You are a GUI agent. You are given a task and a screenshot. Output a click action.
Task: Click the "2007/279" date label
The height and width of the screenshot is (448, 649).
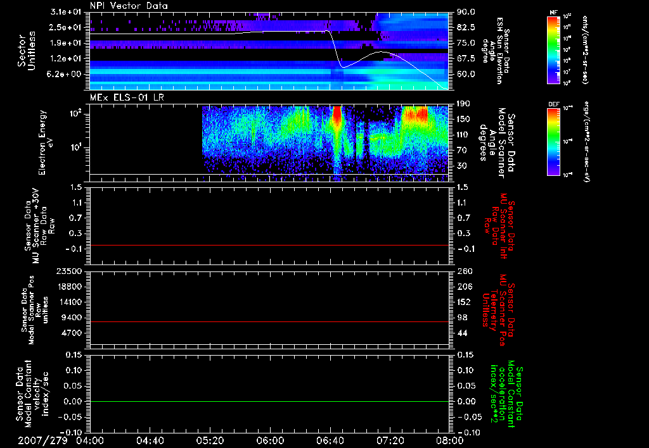42,440
